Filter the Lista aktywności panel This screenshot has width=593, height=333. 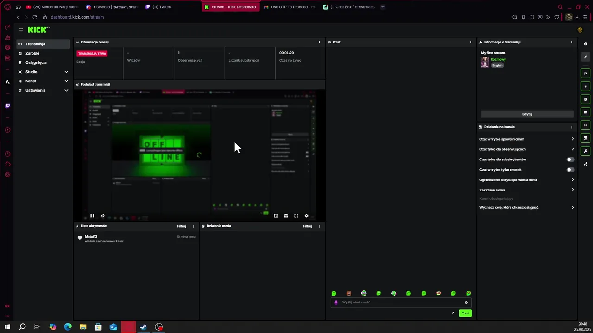click(x=181, y=226)
